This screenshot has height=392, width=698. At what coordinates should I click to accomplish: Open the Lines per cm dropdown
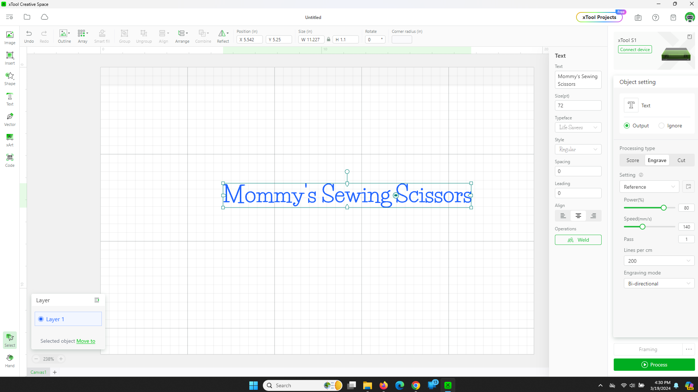[659, 261]
